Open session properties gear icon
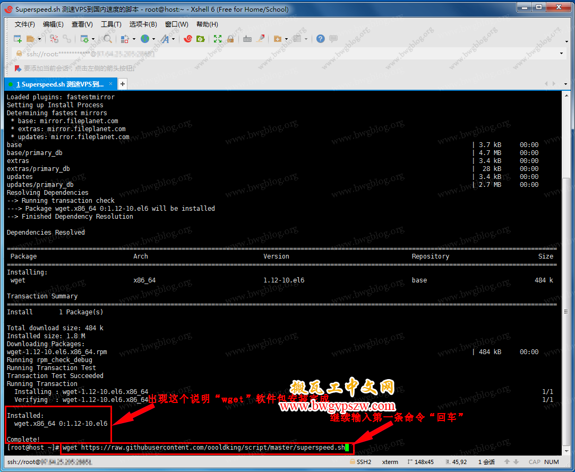Image resolution: width=575 pixels, height=472 pixels. (x=84, y=39)
